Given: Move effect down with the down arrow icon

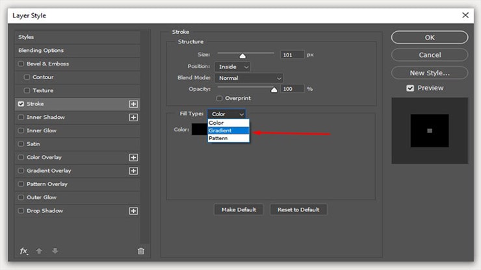Looking at the screenshot, I should coord(55,251).
